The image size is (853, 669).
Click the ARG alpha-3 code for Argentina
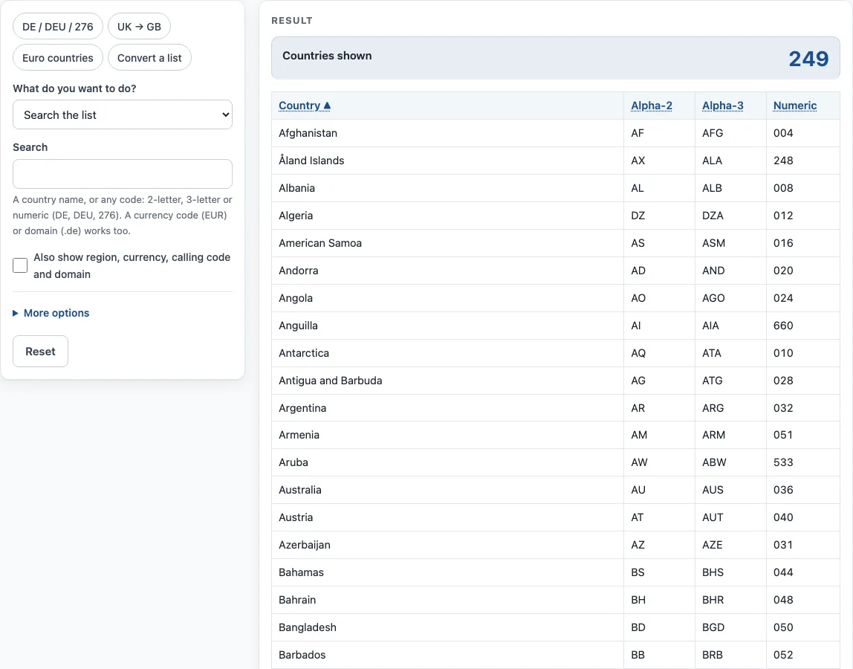point(713,407)
